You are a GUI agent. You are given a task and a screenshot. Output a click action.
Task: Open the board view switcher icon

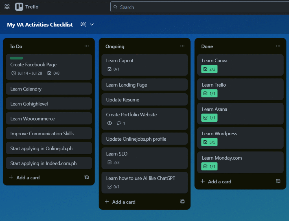click(x=84, y=24)
